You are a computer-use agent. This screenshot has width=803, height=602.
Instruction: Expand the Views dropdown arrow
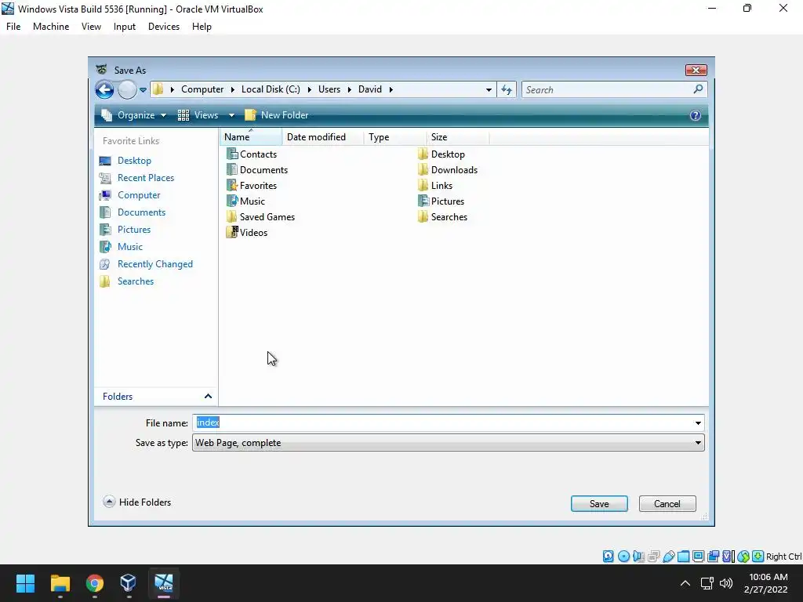231,115
